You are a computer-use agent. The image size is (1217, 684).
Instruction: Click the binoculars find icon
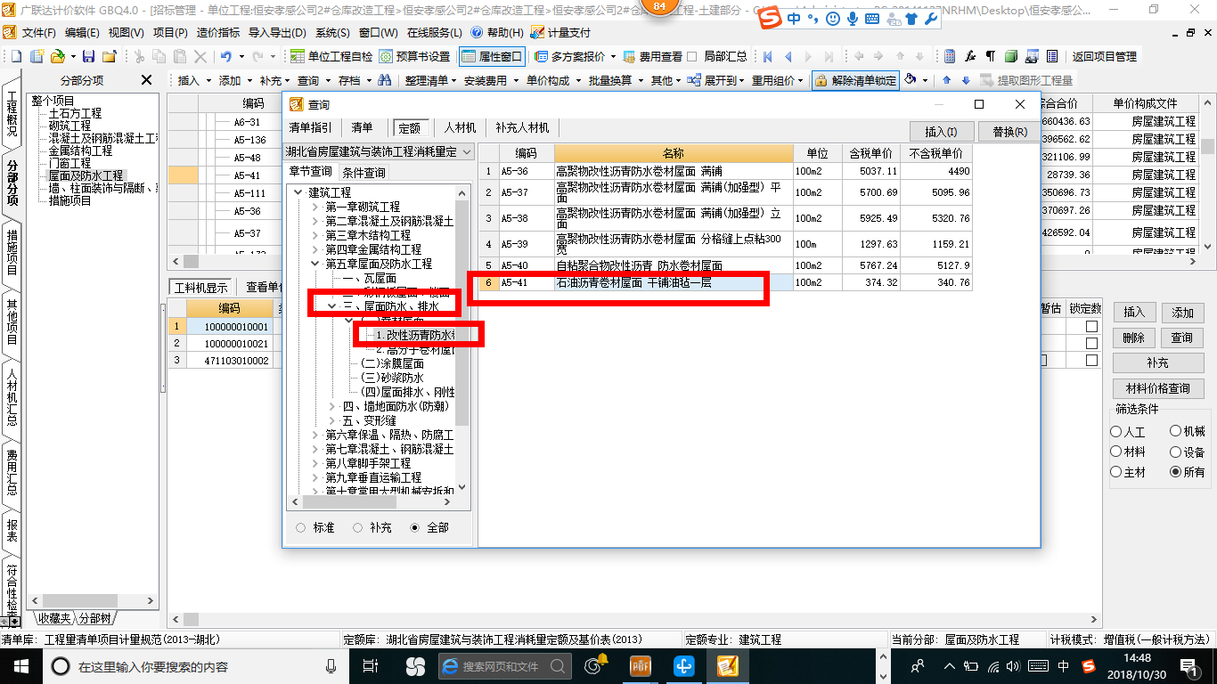point(385,80)
